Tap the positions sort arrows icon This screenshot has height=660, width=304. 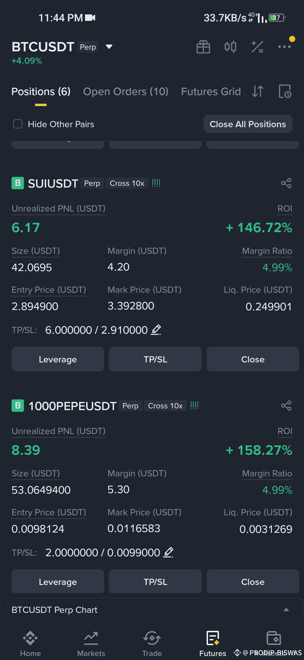pyautogui.click(x=258, y=91)
